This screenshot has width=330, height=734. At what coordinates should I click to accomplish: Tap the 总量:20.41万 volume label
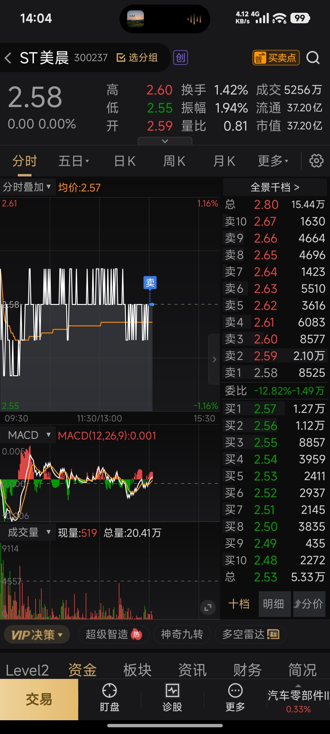point(132,533)
